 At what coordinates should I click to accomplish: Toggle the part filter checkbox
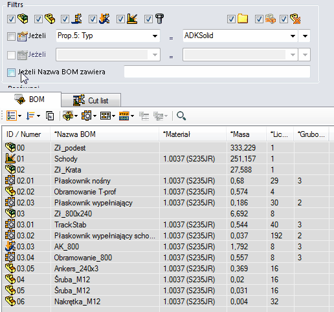click(x=38, y=19)
